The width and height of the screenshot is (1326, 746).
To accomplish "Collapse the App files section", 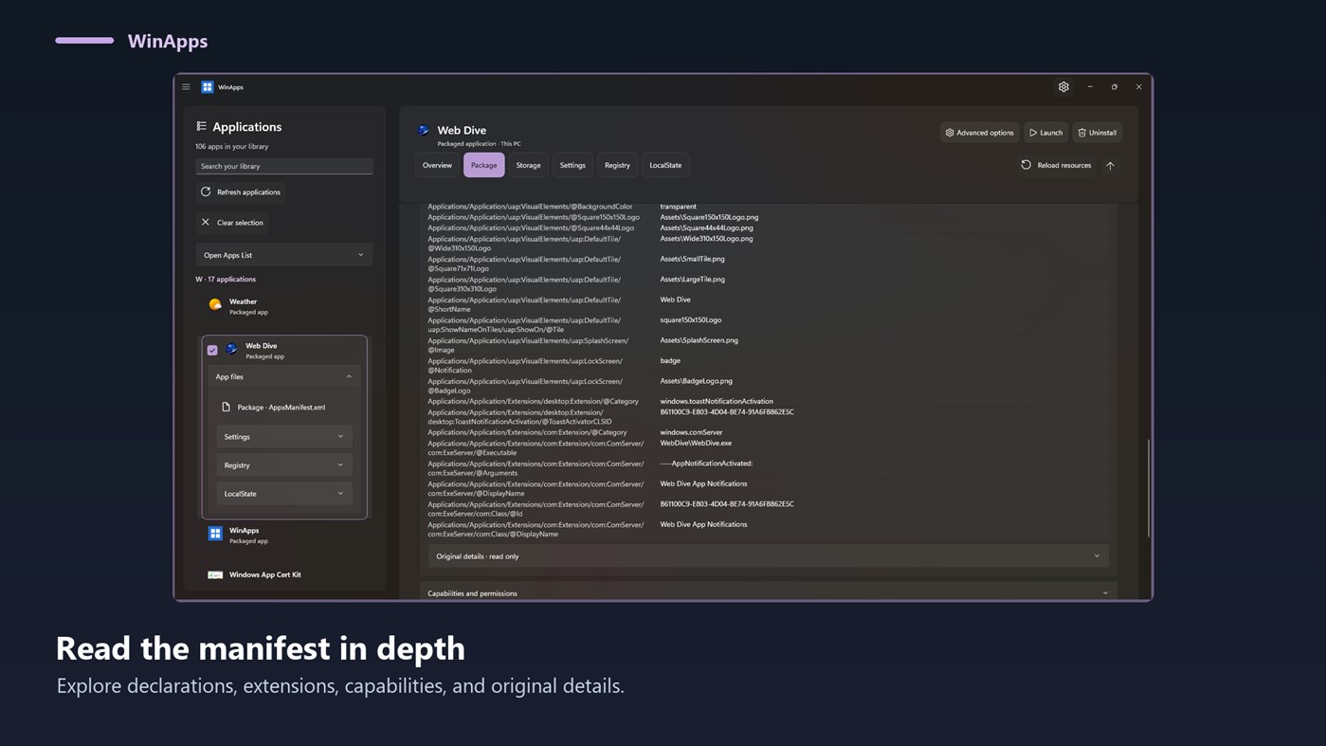I will click(284, 376).
